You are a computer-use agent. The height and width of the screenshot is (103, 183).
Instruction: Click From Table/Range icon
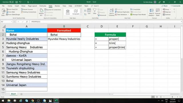(x=7, y=15)
